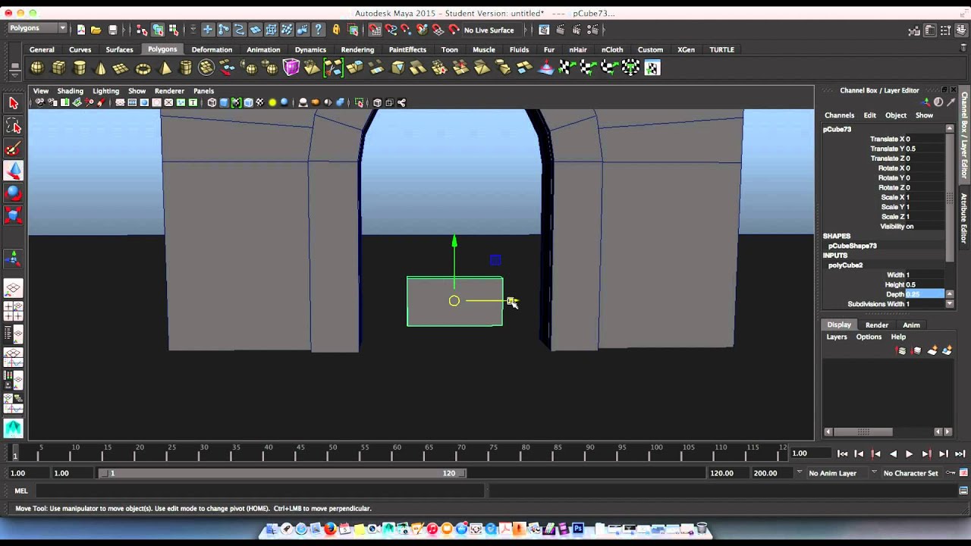Click frame 60 on the time slider
Viewport: 971px width, 546px height.
pyautogui.click(x=397, y=453)
